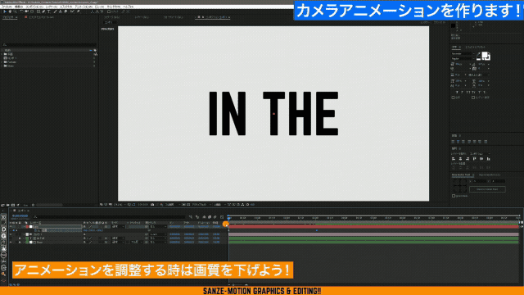Screen dimensions: 524x295
Task: Open the Edit menu
Action: click(x=19, y=7)
